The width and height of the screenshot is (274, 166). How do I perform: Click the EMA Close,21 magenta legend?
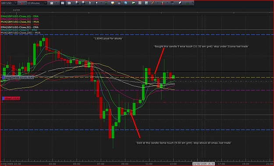tap(20, 19)
